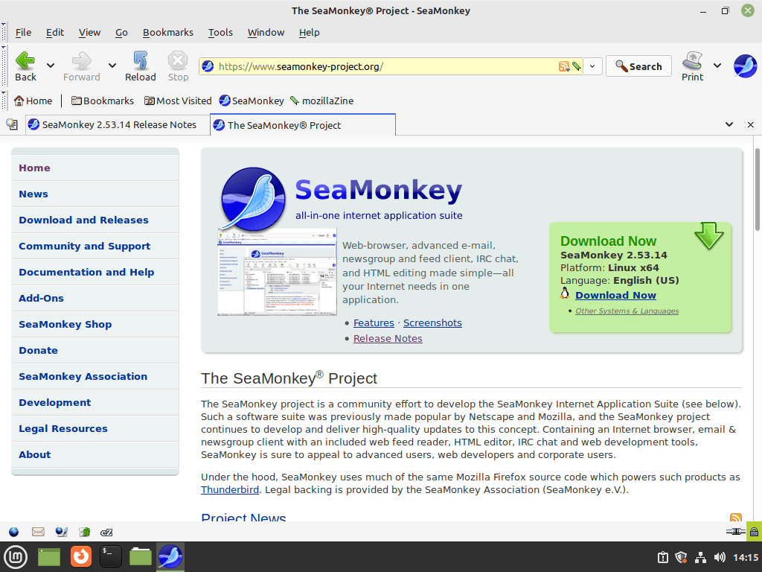Expand the URL bar history dropdown
Image resolution: width=762 pixels, height=572 pixels.
click(592, 66)
